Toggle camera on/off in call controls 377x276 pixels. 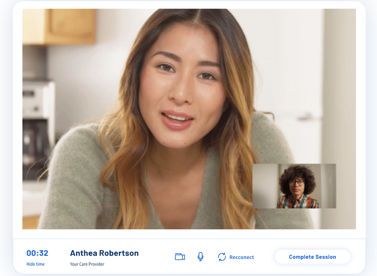click(x=180, y=257)
